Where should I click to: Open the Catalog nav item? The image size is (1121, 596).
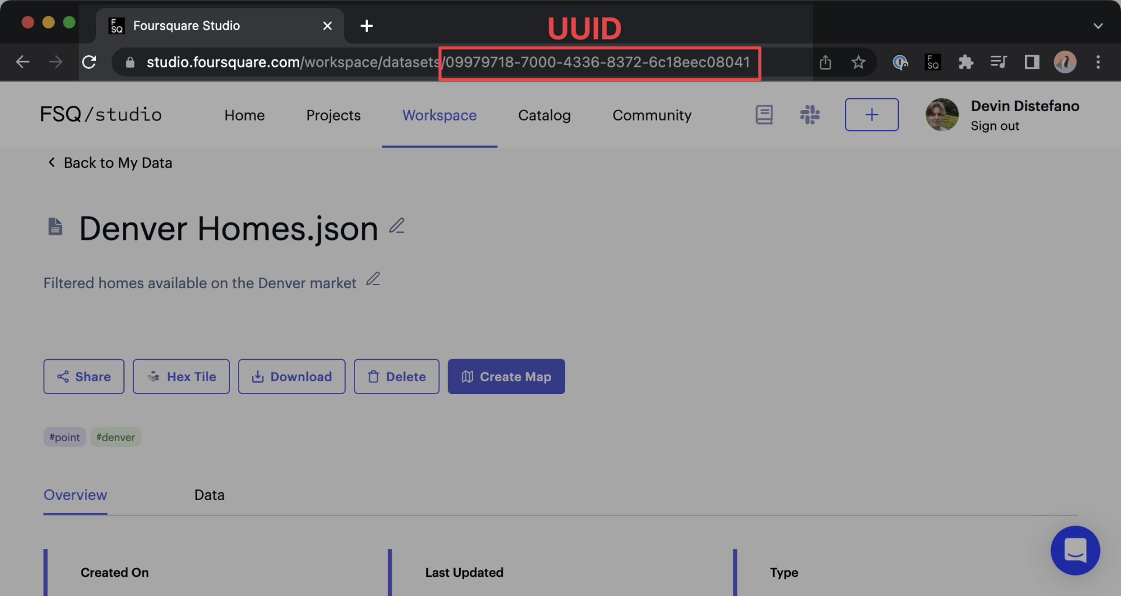544,115
